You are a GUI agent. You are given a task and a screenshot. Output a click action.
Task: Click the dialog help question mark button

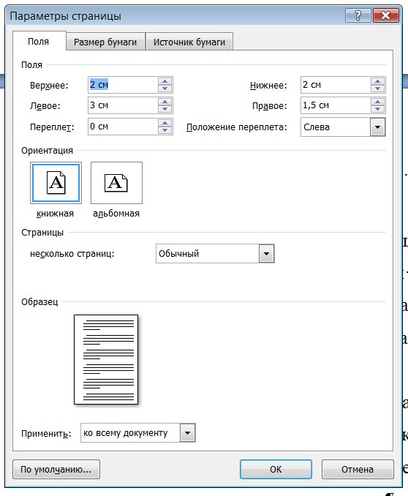358,15
